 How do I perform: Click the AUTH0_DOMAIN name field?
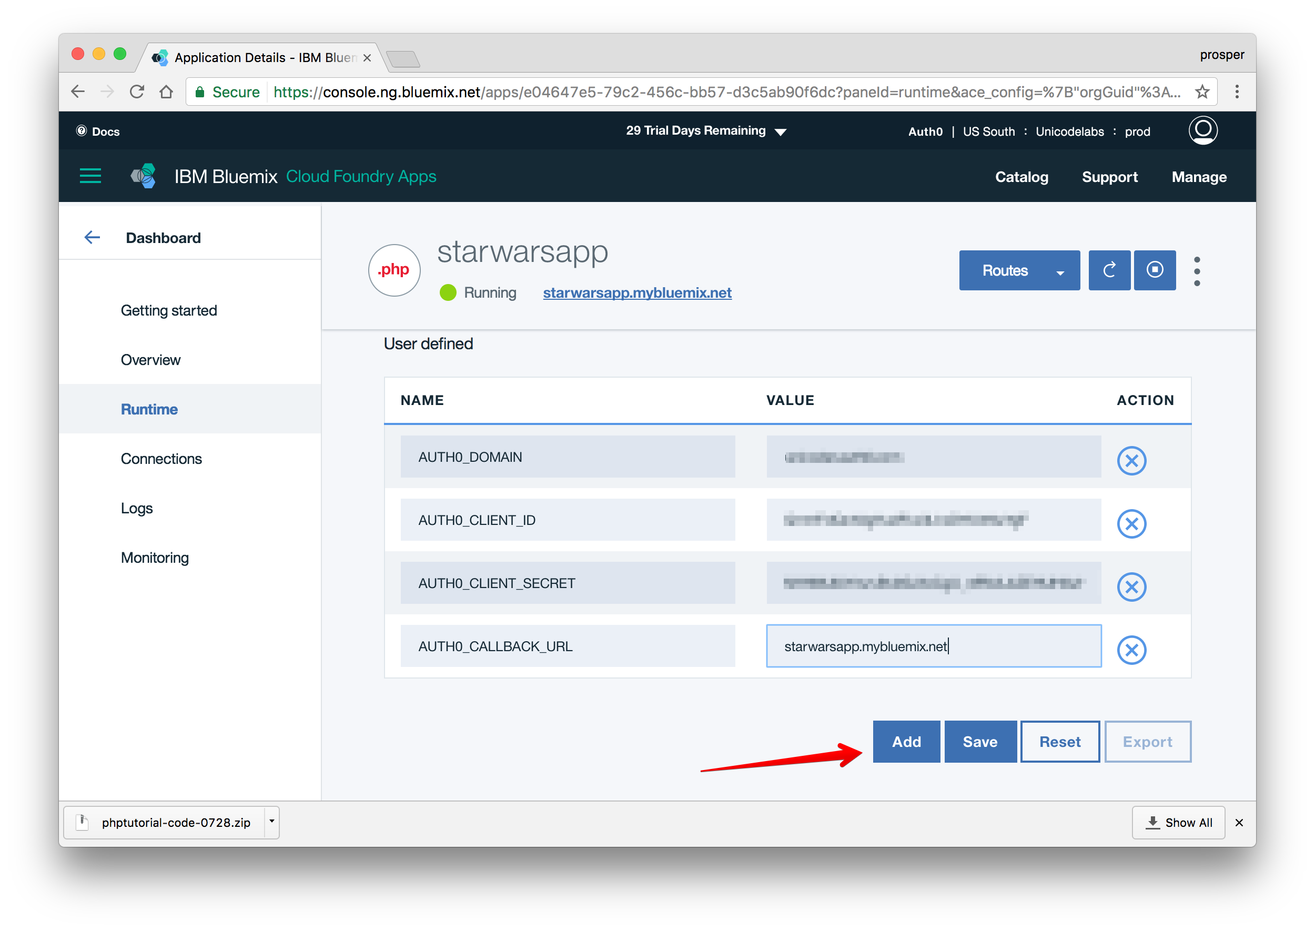tap(568, 457)
